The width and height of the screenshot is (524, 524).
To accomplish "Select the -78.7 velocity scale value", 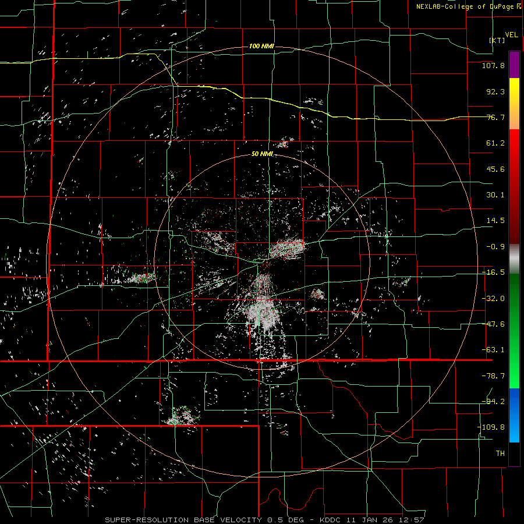I will (x=493, y=376).
